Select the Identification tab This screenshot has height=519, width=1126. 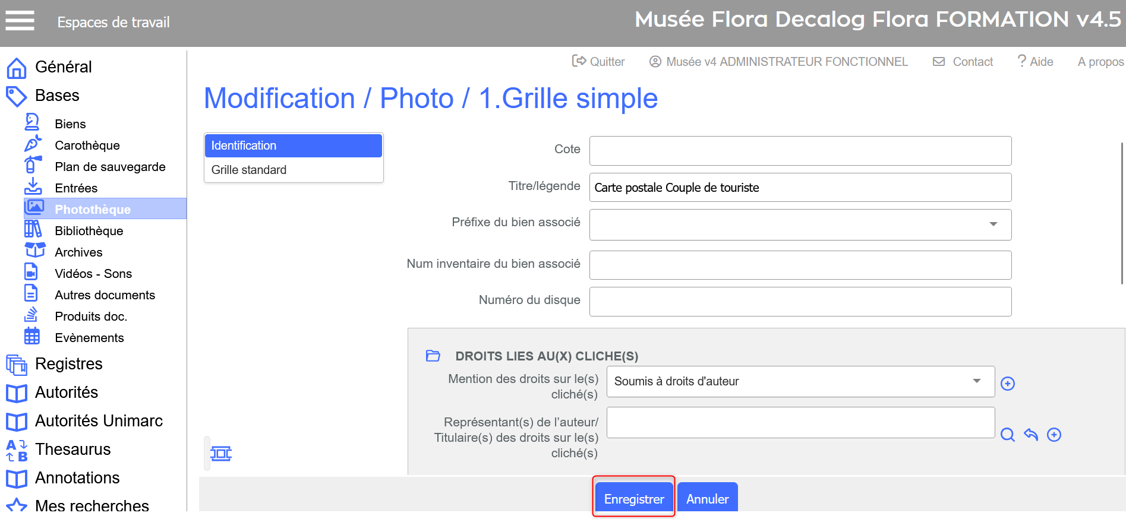(293, 145)
